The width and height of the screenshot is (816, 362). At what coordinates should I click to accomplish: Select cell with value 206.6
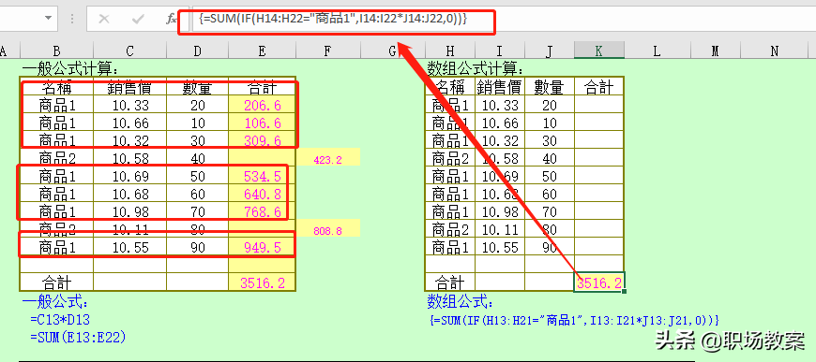262,106
